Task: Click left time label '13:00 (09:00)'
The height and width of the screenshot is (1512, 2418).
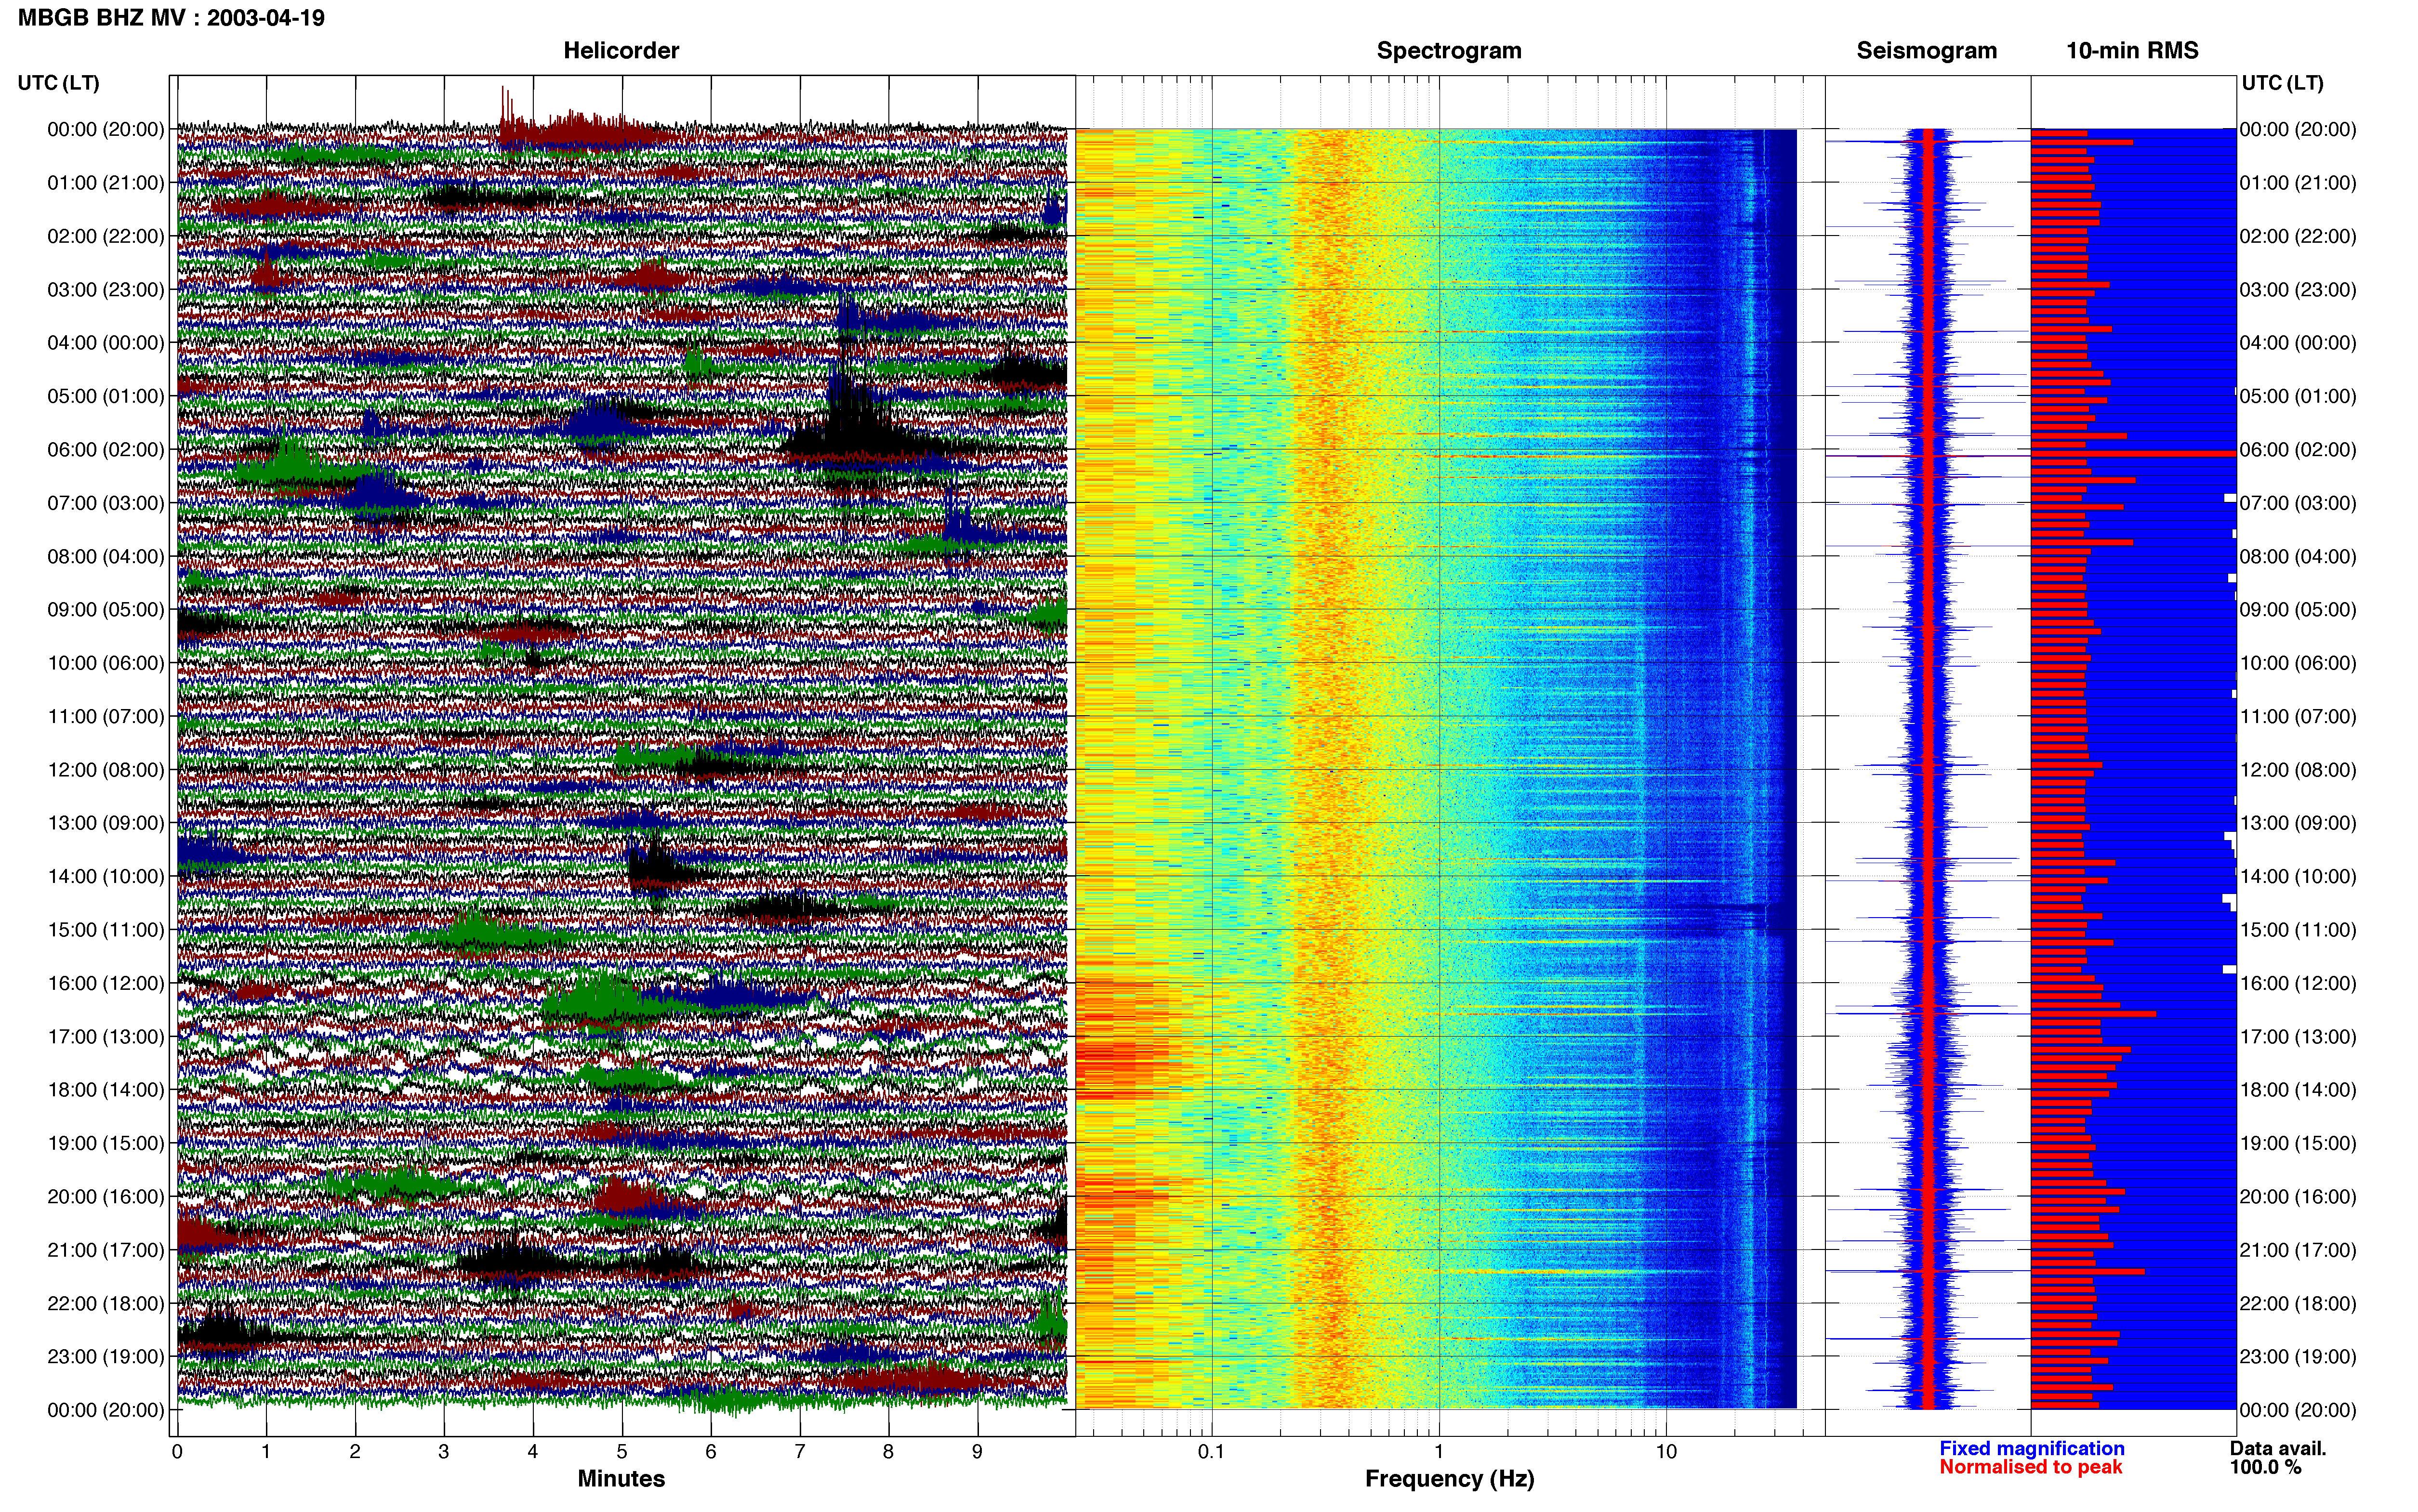Action: pyautogui.click(x=106, y=823)
